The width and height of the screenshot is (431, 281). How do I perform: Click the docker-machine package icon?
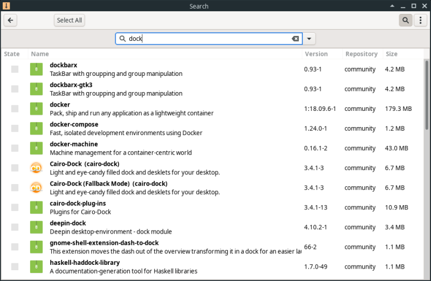36,149
